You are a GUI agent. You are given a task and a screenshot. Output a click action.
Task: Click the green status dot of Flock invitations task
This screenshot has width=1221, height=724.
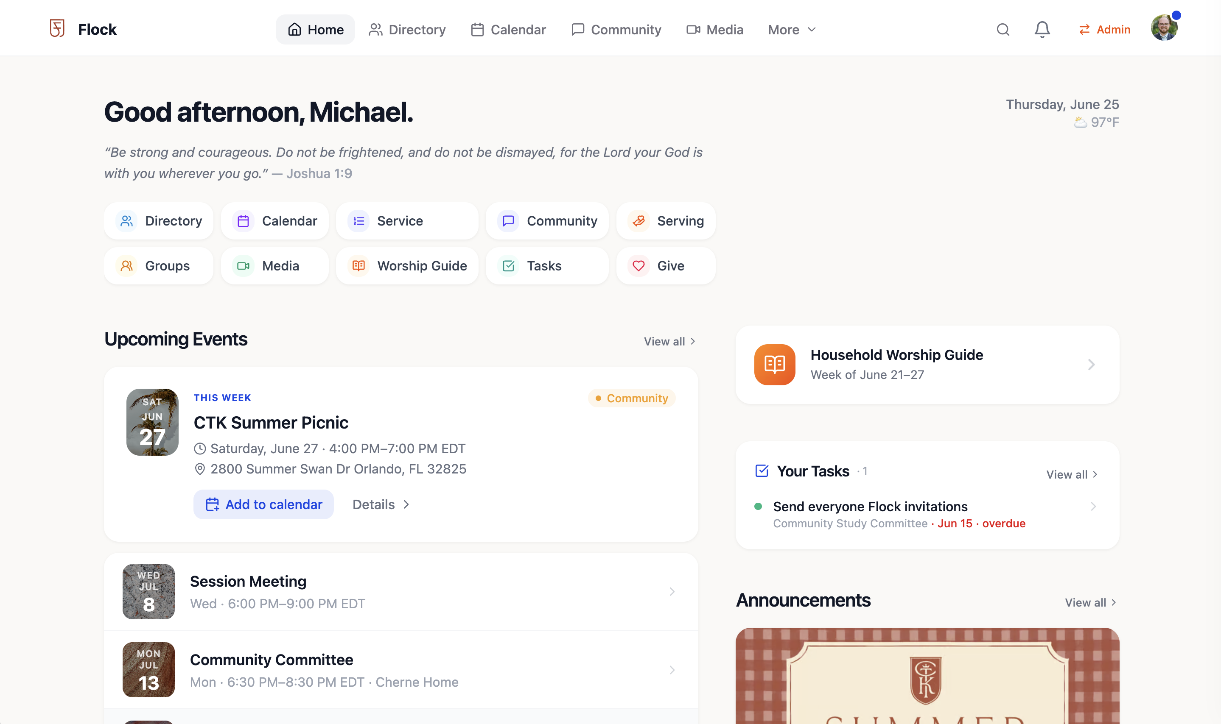pos(758,507)
